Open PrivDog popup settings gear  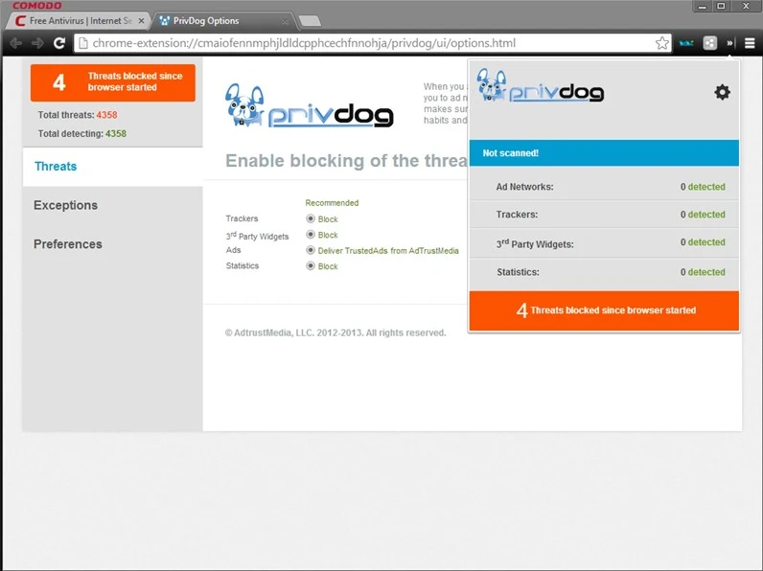coord(722,92)
